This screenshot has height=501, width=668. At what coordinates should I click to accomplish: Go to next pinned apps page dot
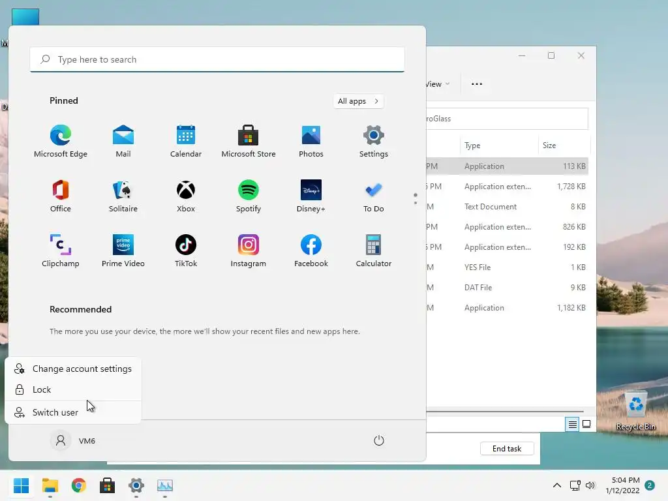pos(416,203)
